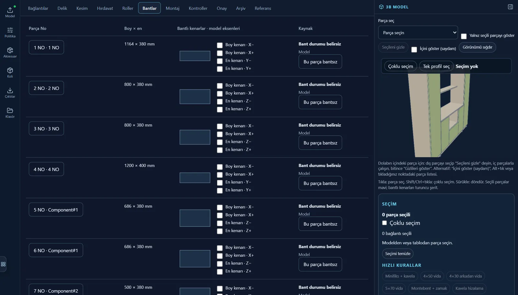Enable Çoklu seçim checkbox in Seçim section

(384, 223)
